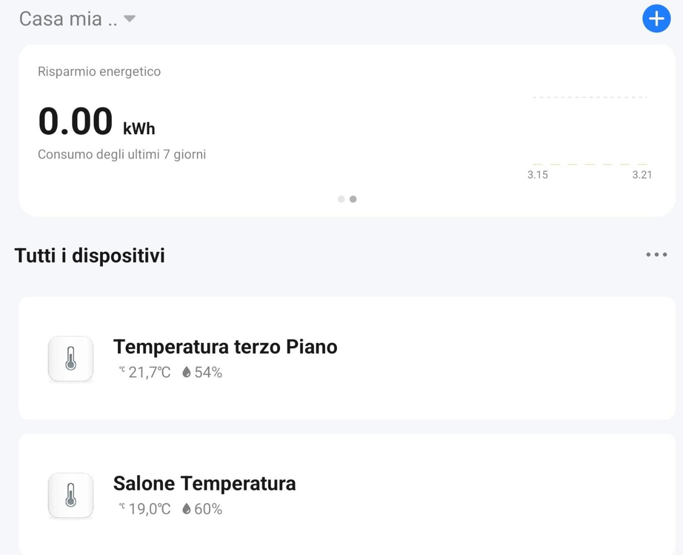
Task: Tap Consumo degli ultimi 7 giorni text
Action: pos(122,154)
